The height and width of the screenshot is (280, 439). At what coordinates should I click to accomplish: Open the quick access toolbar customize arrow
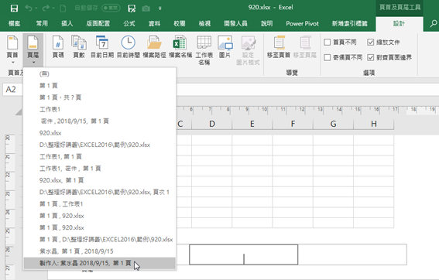[x=159, y=9]
